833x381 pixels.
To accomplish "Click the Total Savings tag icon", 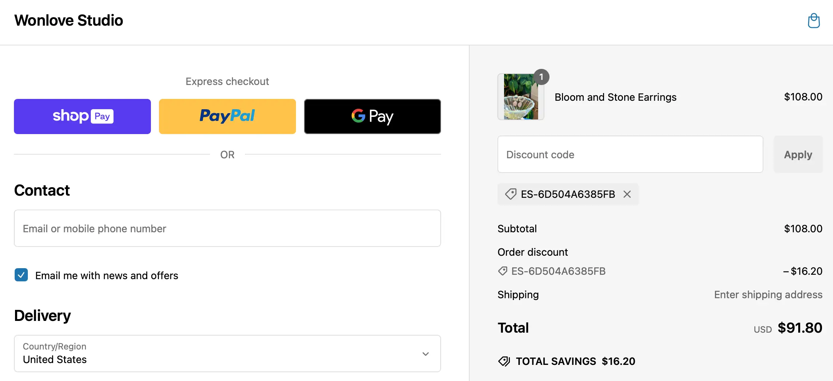I will tap(504, 361).
